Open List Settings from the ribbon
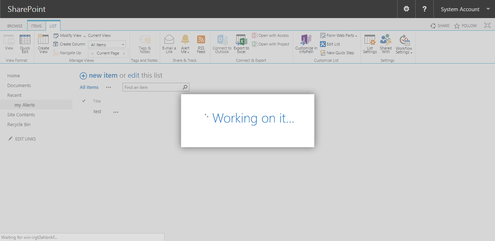 pos(370,44)
